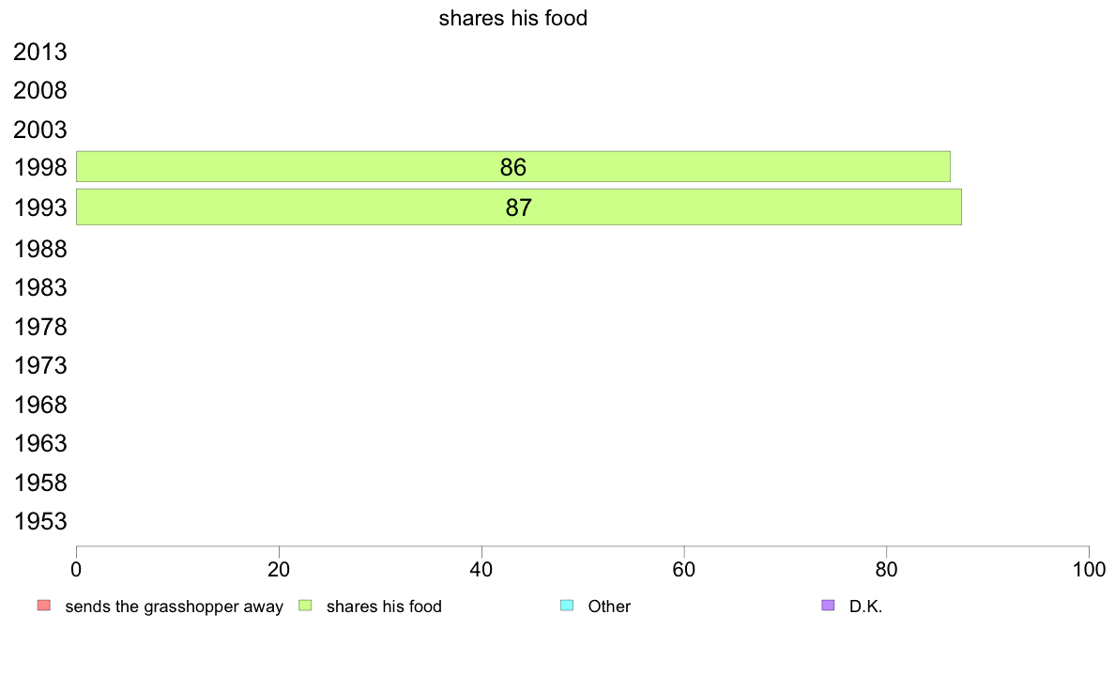Select the 1993 bar labeled 87
The width and height of the screenshot is (1115, 691).
[518, 207]
